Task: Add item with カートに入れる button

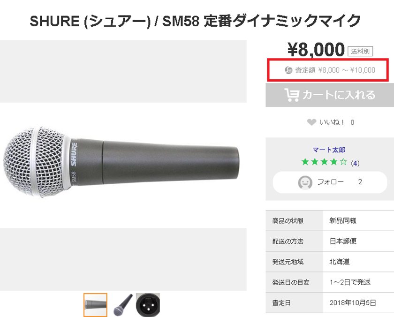Action: click(x=329, y=95)
